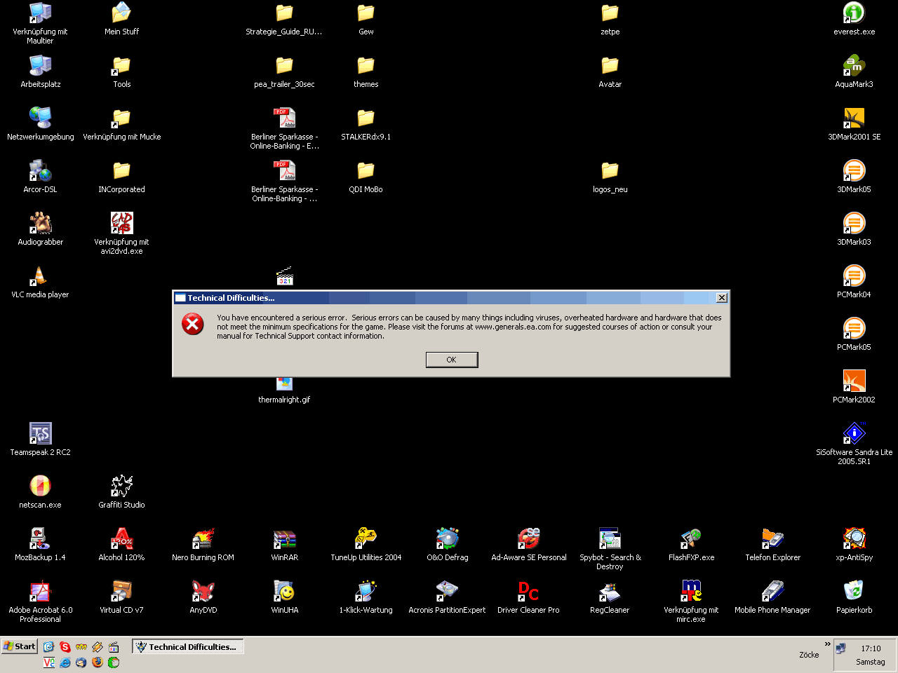Click the clock showing 17:10
The width and height of the screenshot is (898, 673).
tap(871, 648)
